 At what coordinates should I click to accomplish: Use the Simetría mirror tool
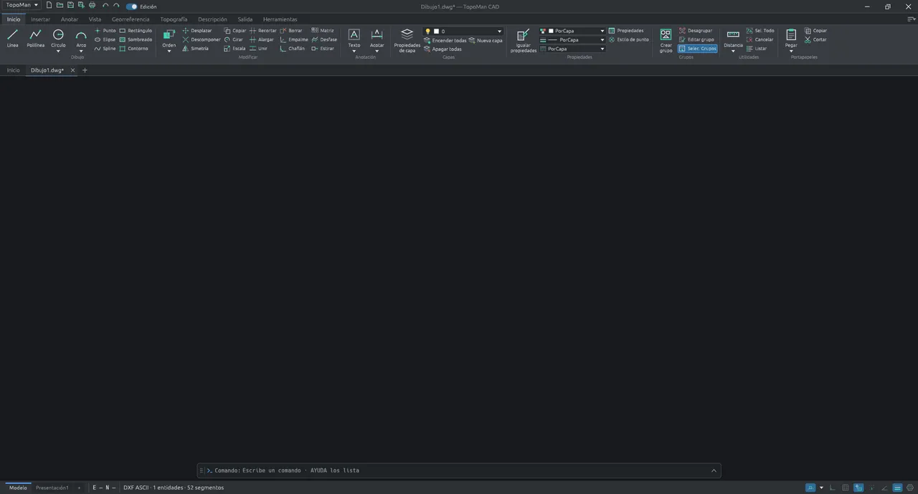point(195,49)
